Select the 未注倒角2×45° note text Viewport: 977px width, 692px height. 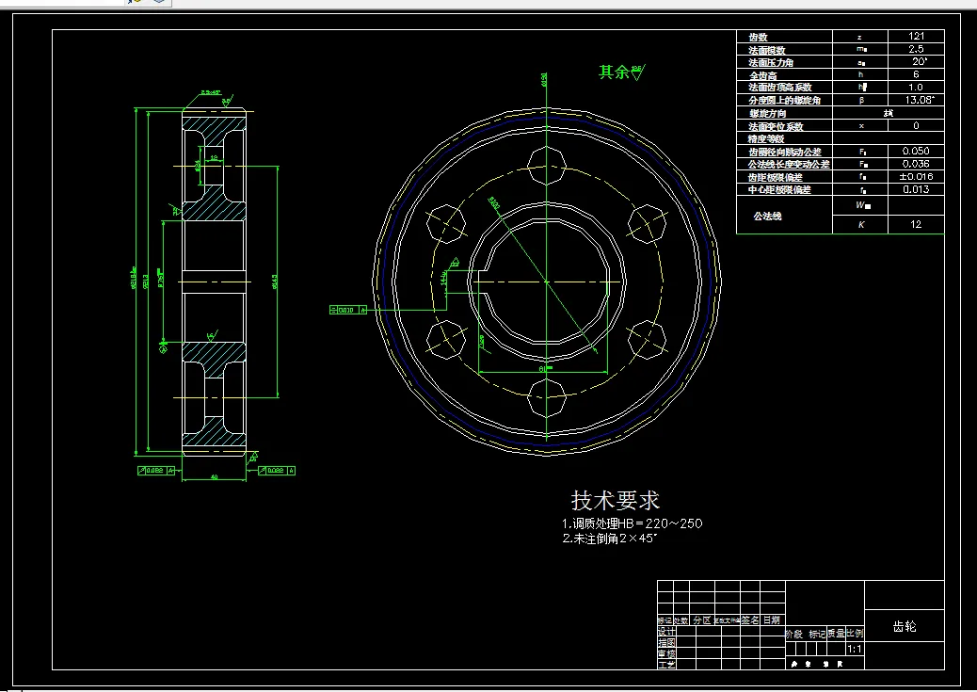point(610,538)
